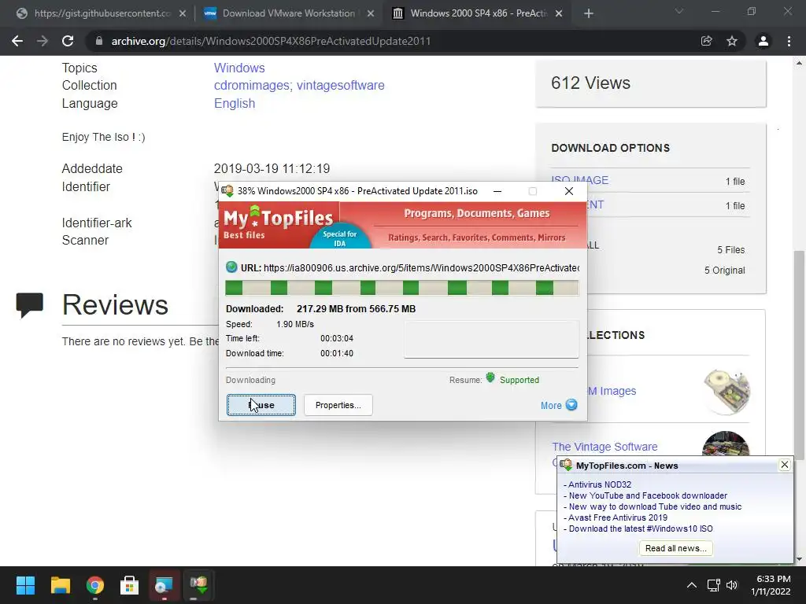Screen dimensions: 806x604
Task: Click Programs, Documents, Games banner text
Action: [x=476, y=213]
